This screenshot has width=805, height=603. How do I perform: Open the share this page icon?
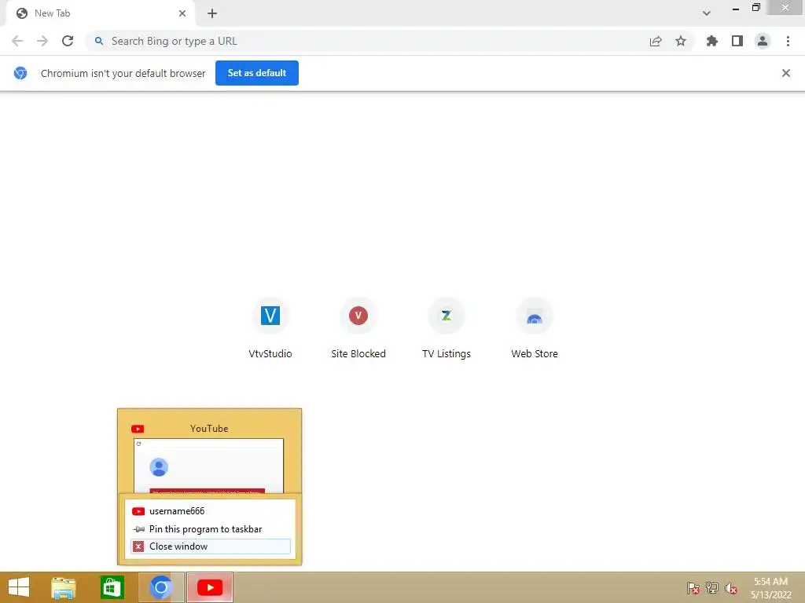tap(656, 41)
